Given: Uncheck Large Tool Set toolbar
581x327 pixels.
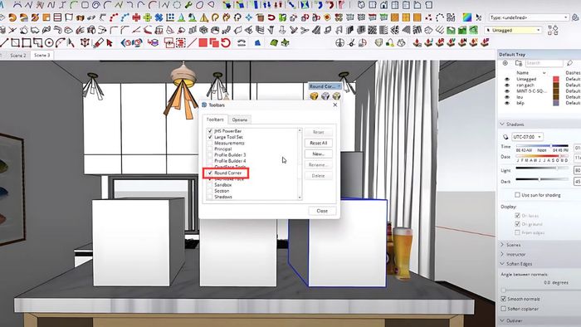Looking at the screenshot, I should click(x=210, y=137).
